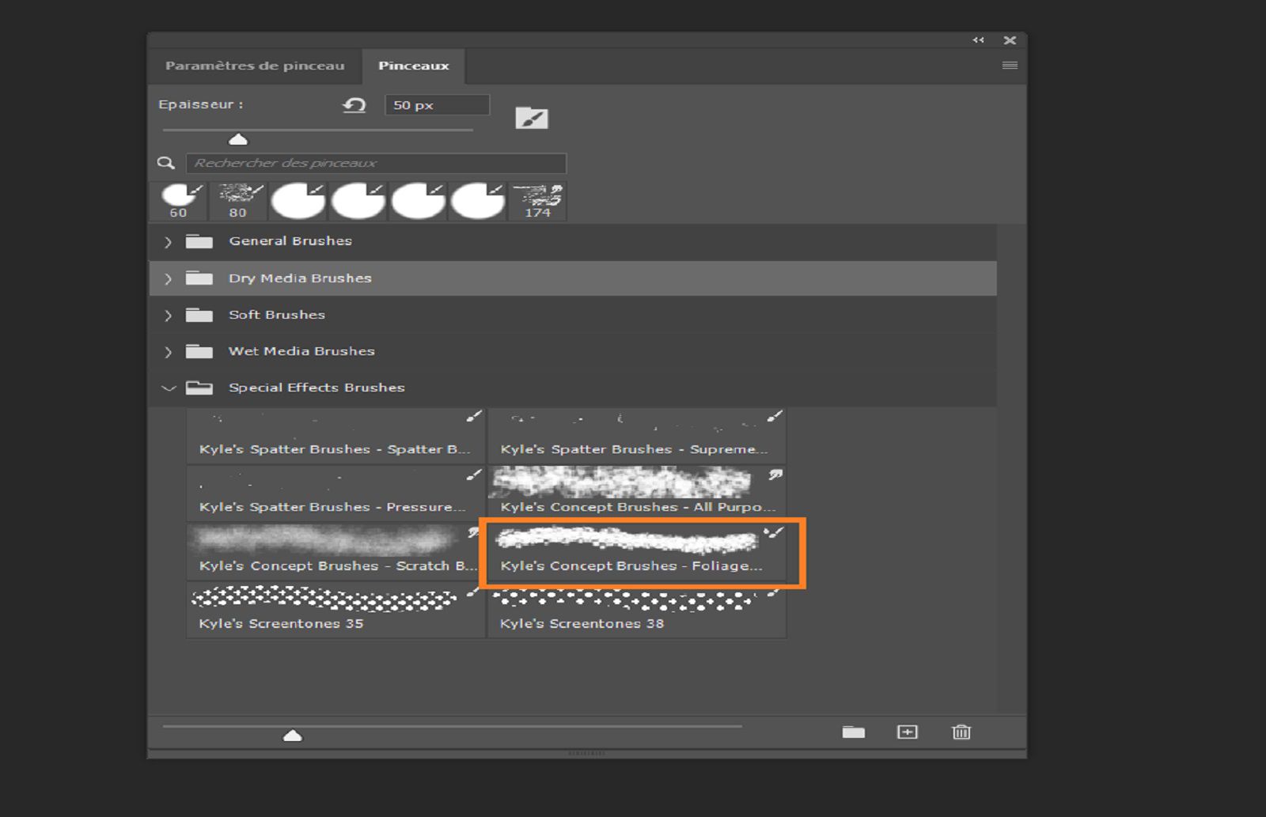
Task: Choose Kyle's Spatter Brushes - Supreme... brush
Action: [637, 435]
